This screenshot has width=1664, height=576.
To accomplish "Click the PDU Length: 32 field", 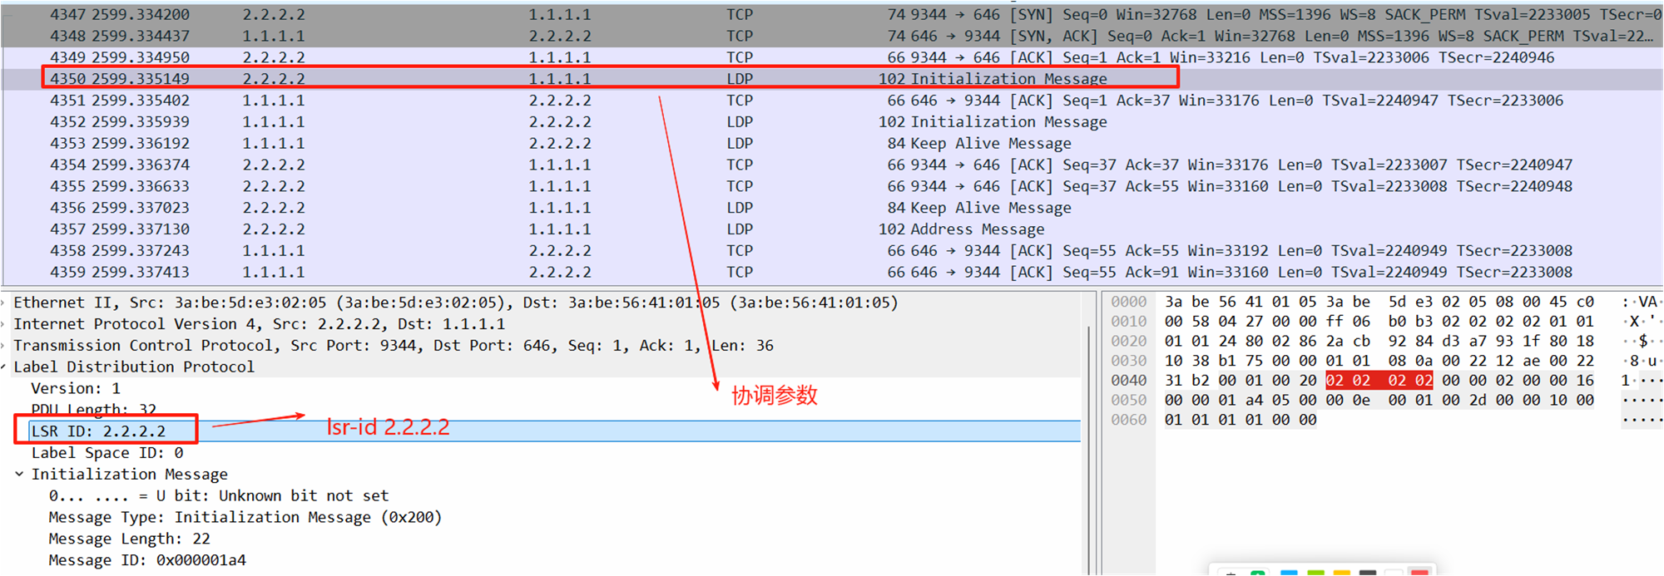I will (x=93, y=410).
